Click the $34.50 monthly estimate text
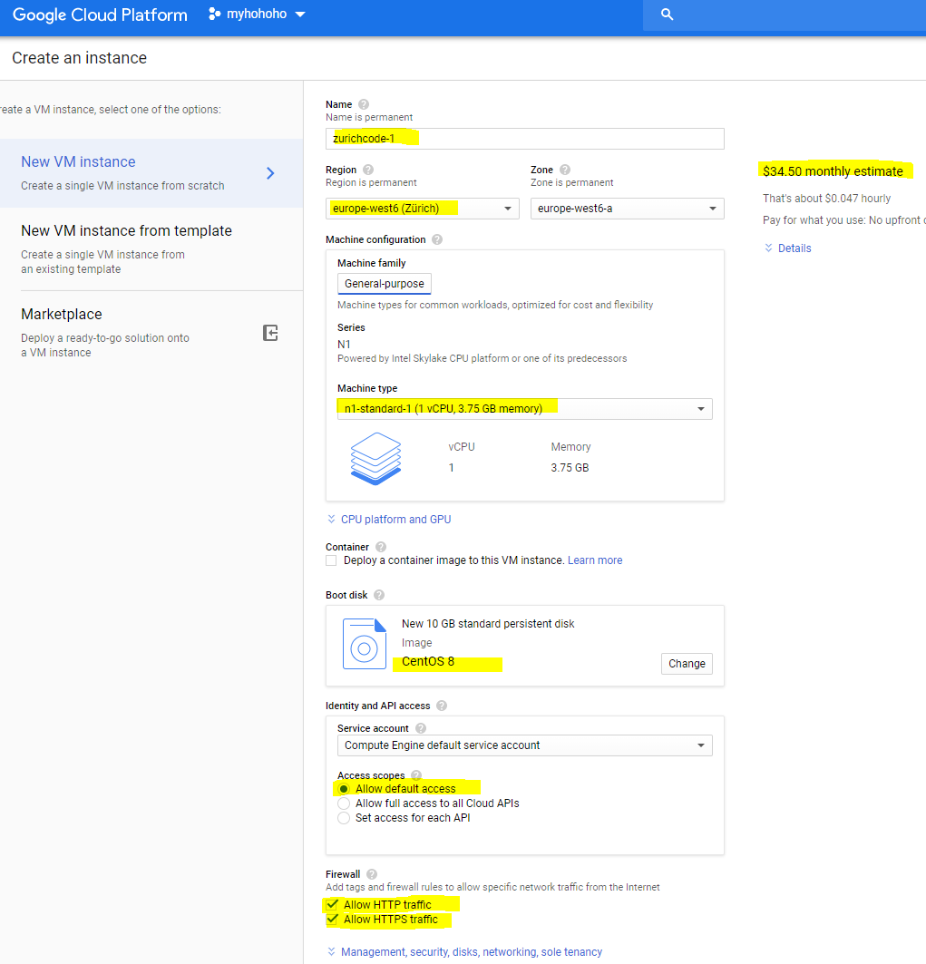The image size is (926, 964). [833, 170]
